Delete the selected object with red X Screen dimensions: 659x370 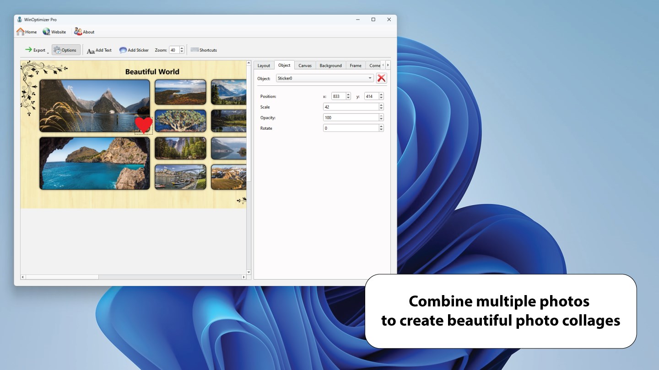381,78
